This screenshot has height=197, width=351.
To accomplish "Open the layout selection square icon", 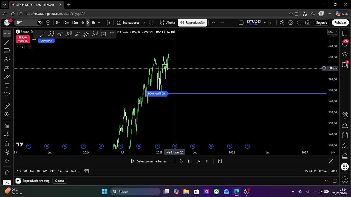I will (241, 23).
